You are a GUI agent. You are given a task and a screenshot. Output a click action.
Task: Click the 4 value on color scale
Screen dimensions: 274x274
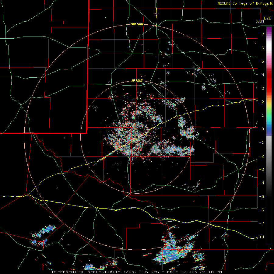point(263,75)
